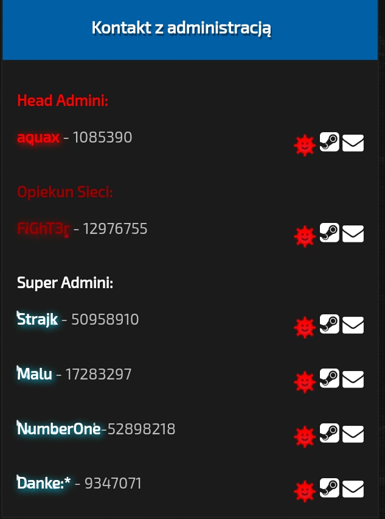The width and height of the screenshot is (385, 519).
Task: Open aquax's Steam profile icon
Action: point(330,142)
